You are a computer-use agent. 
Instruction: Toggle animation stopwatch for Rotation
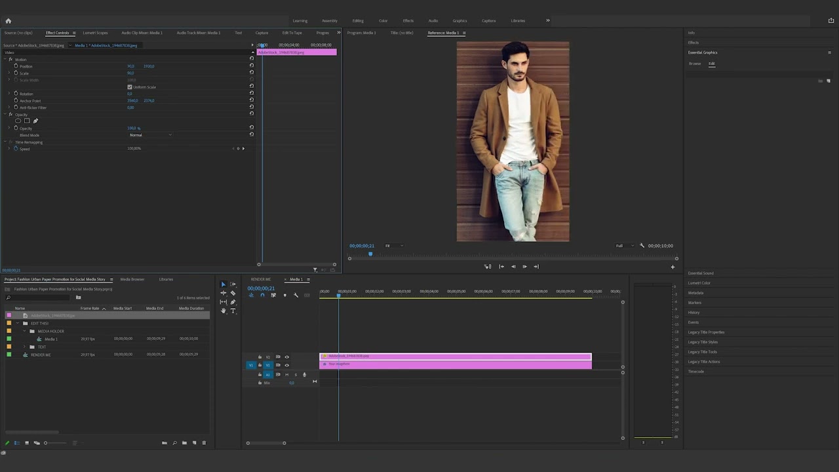[16, 94]
